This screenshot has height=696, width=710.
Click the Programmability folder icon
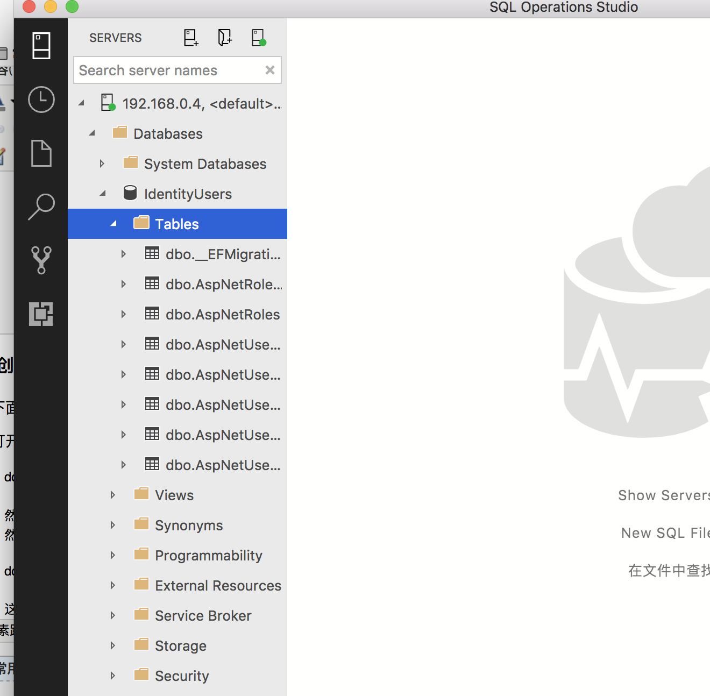click(x=141, y=554)
